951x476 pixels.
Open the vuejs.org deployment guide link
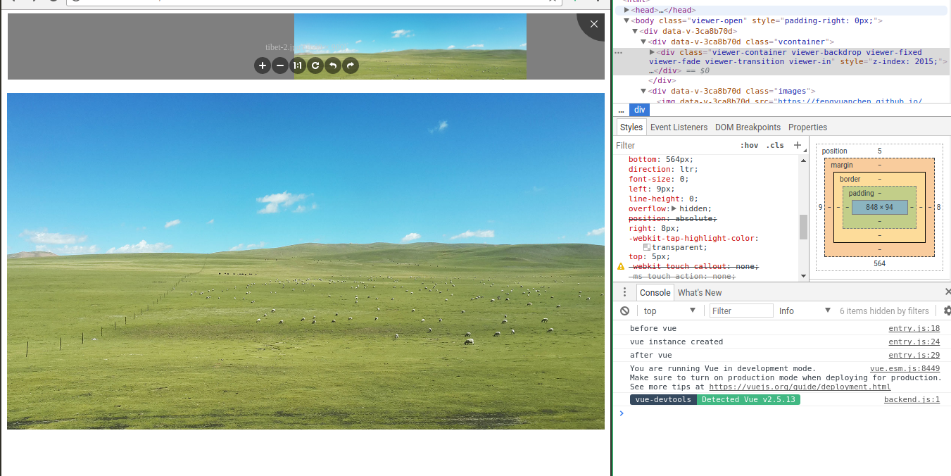click(800, 387)
